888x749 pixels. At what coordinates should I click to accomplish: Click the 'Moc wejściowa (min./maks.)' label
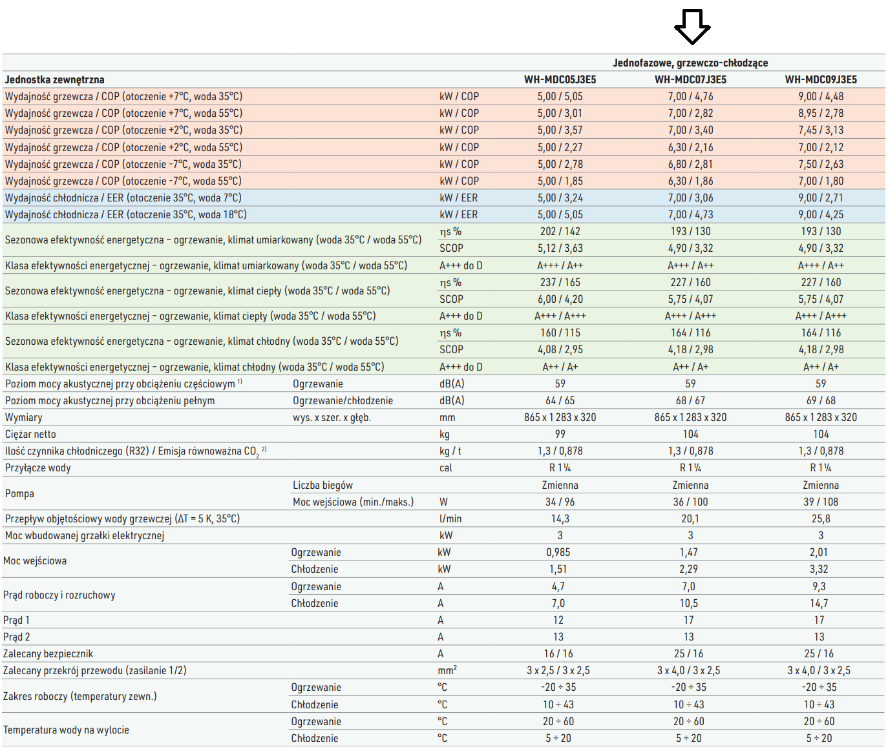click(x=353, y=502)
